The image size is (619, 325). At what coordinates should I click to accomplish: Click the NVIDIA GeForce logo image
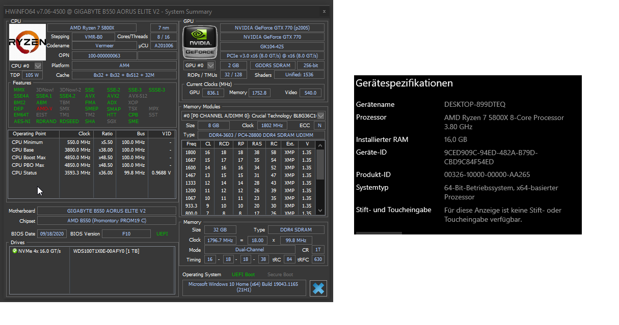(200, 42)
